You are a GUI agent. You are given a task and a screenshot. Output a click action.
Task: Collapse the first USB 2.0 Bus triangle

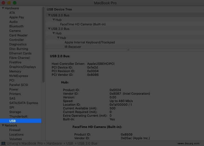(49, 15)
